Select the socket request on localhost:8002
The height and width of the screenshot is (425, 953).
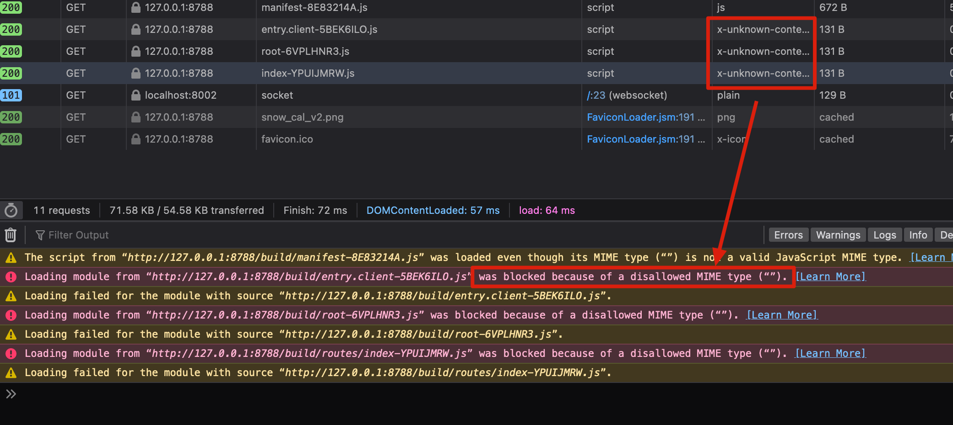[x=277, y=95]
